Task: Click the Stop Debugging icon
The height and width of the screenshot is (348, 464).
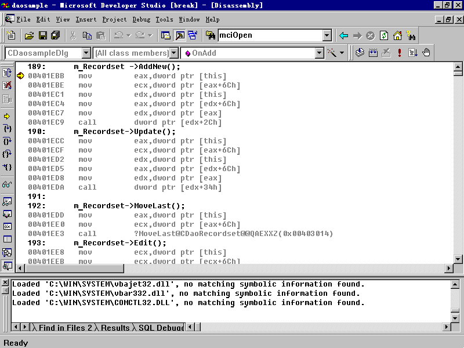Action: 7,85
